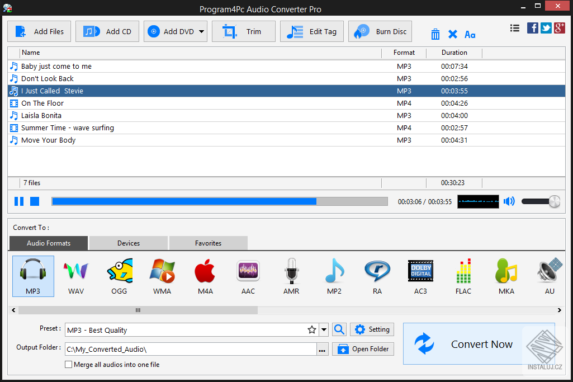Screen dimensions: 573x382
Task: Mute audio with the speaker icon
Action: [509, 201]
